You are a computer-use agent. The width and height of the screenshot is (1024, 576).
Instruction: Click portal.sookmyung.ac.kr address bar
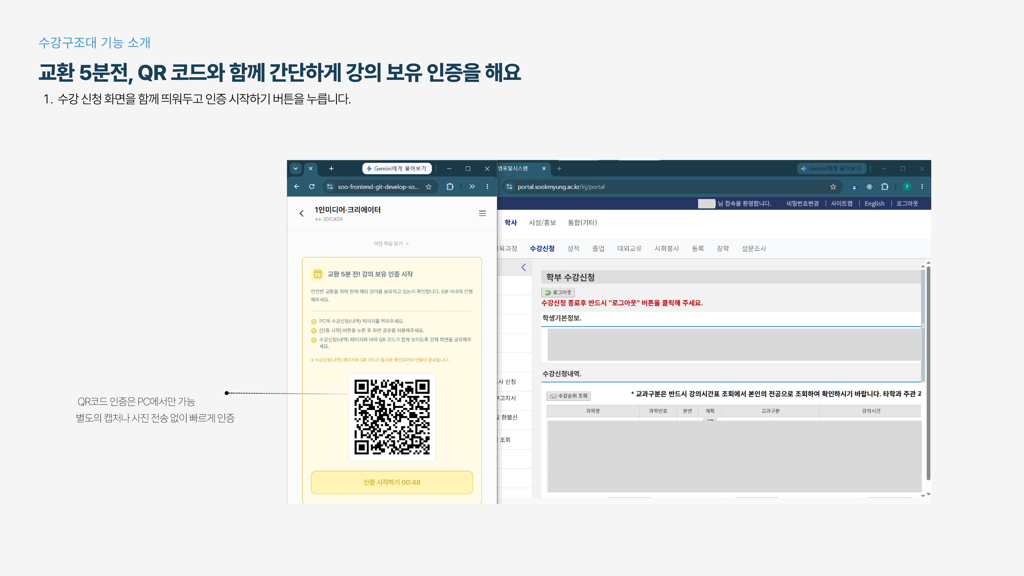(x=672, y=186)
